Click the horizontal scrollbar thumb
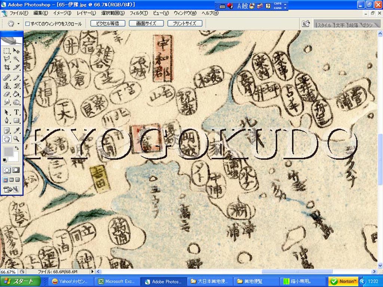383x287 pixels. 297,271
